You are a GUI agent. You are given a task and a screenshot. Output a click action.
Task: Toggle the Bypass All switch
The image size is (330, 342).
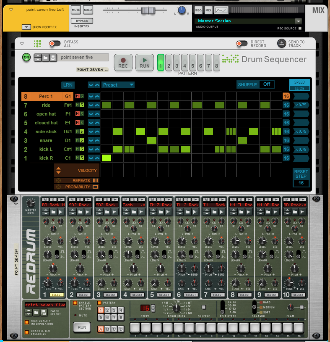coord(55,43)
